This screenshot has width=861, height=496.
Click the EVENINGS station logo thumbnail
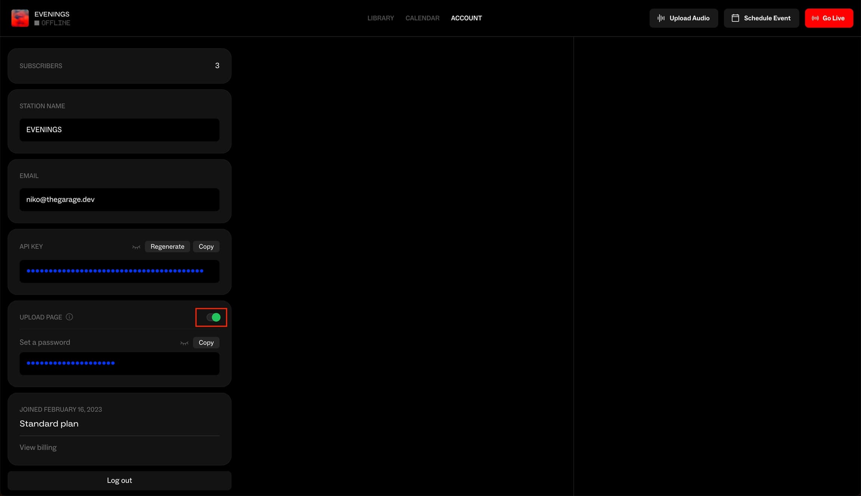pos(20,18)
